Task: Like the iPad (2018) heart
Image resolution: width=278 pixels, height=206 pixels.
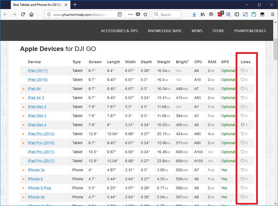Action: [243, 80]
